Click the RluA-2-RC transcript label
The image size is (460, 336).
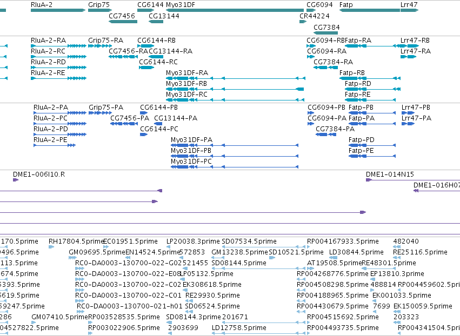coord(48,51)
